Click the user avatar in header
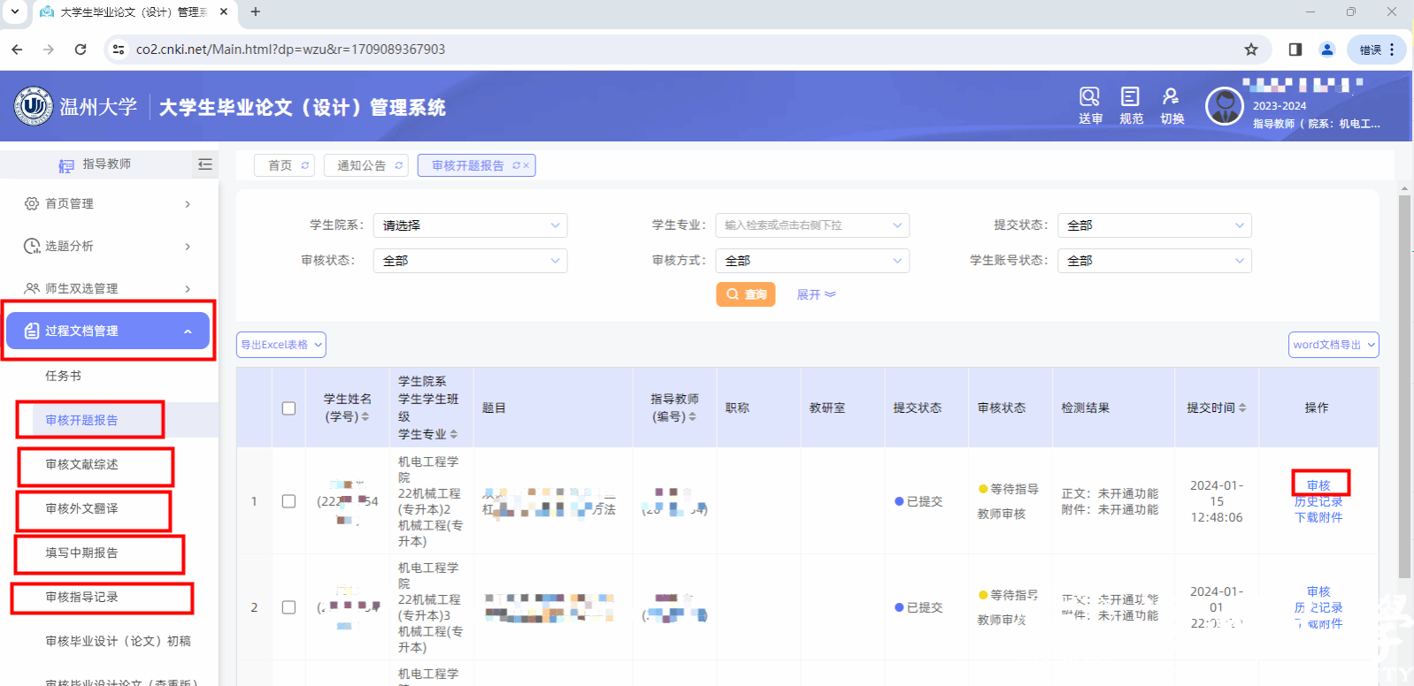 point(1224,107)
